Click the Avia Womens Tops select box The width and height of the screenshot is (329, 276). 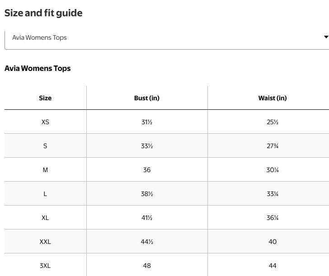click(167, 41)
